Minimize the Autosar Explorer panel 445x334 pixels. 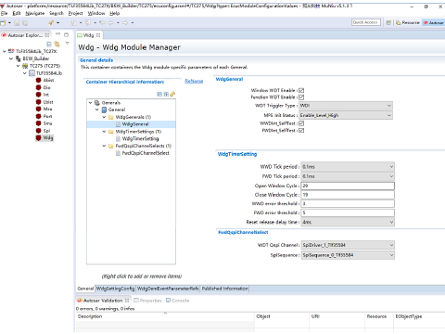point(57,34)
